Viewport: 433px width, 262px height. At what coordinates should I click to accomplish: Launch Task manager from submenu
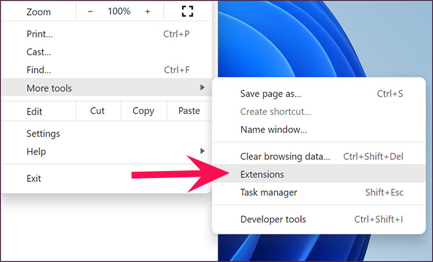coord(319,192)
